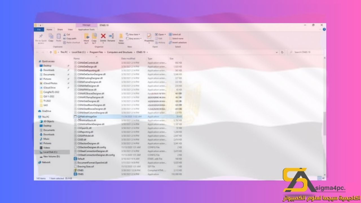Click Edit in the Open group
The image size is (361, 203).
pos(158,38)
